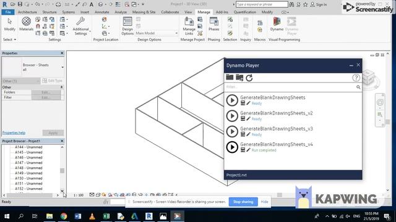Open the Phases tool
Screen dimensions: 396x222
[x=213, y=24]
